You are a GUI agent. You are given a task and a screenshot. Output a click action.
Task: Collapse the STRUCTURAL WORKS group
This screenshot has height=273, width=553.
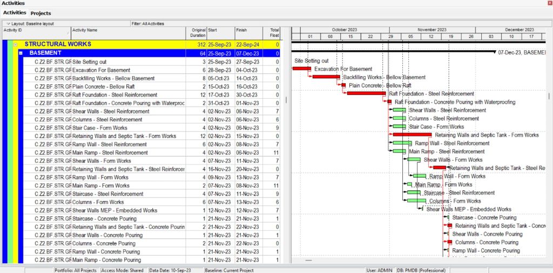click(16, 45)
